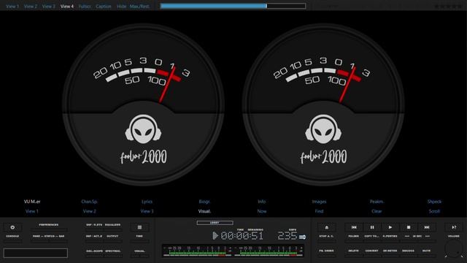Click the Scroll link
Screen dimensions: 467x263
pos(434,211)
